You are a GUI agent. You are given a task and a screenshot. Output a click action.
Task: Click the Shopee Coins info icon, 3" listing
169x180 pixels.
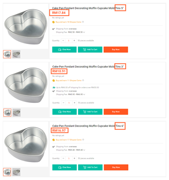click(x=83, y=80)
